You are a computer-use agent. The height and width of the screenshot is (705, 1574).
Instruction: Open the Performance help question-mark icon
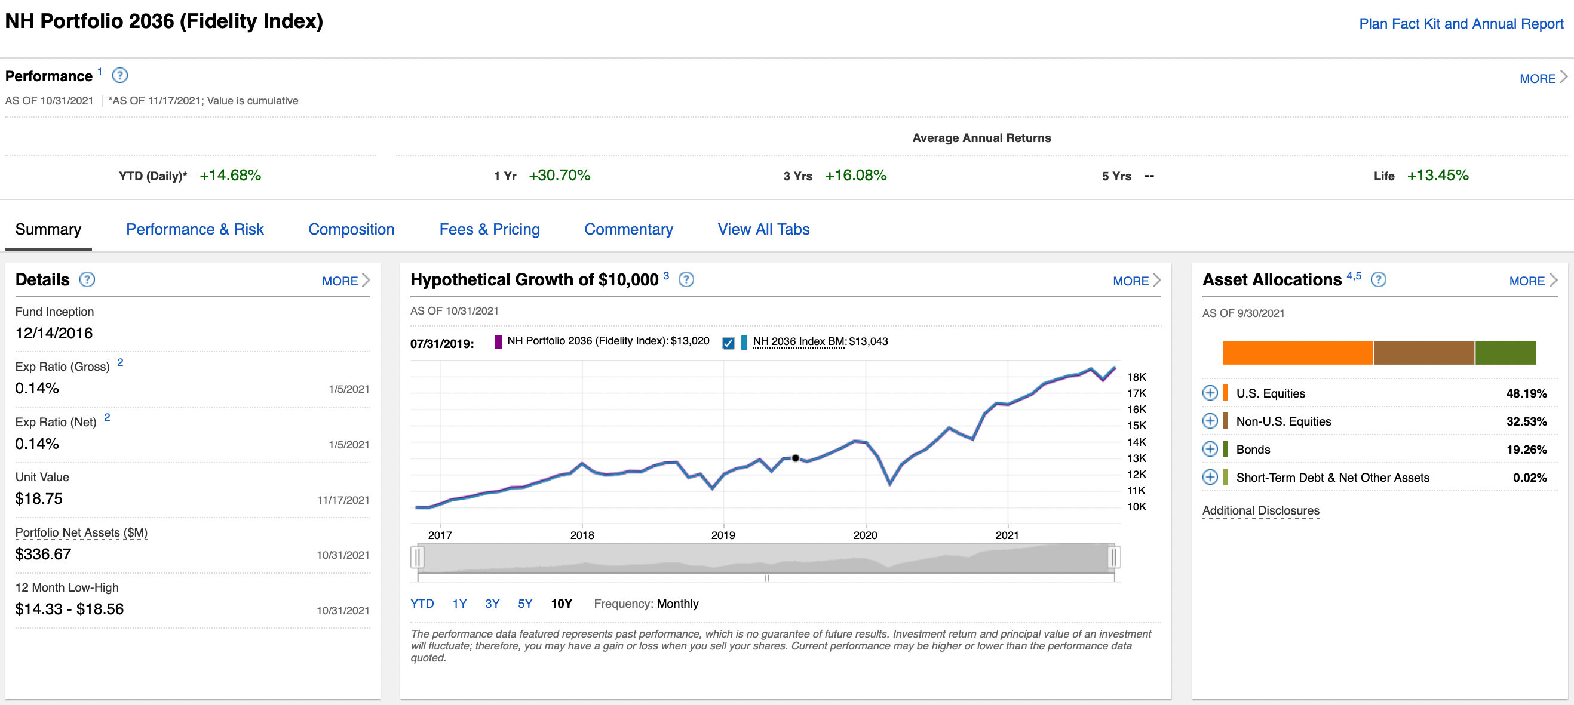click(119, 76)
